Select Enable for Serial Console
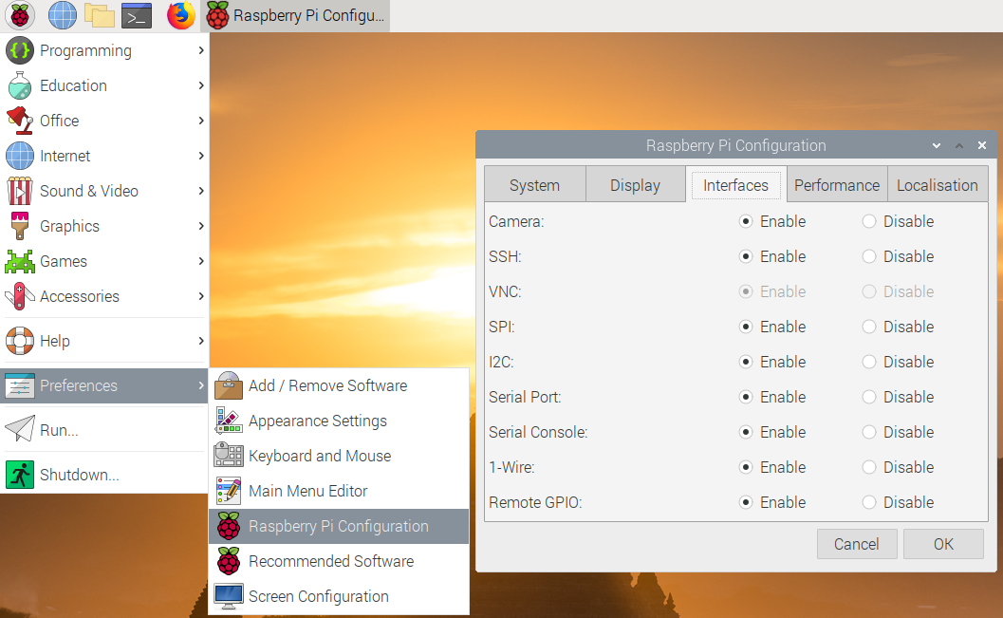The width and height of the screenshot is (1003, 618). click(745, 433)
